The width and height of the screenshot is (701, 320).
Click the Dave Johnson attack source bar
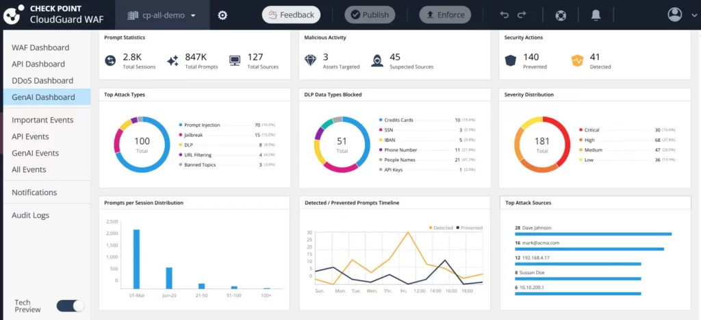point(593,234)
